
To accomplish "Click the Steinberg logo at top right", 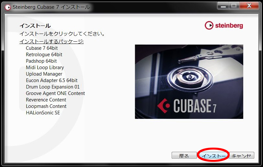I will point(224,26).
